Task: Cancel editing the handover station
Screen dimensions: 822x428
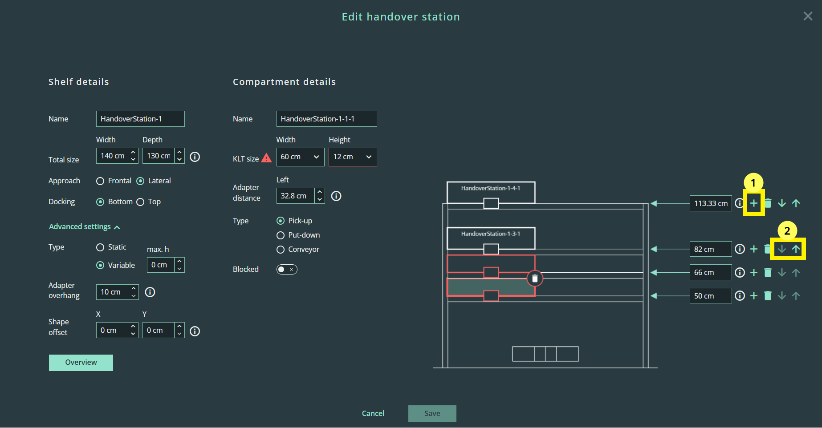Action: click(373, 413)
